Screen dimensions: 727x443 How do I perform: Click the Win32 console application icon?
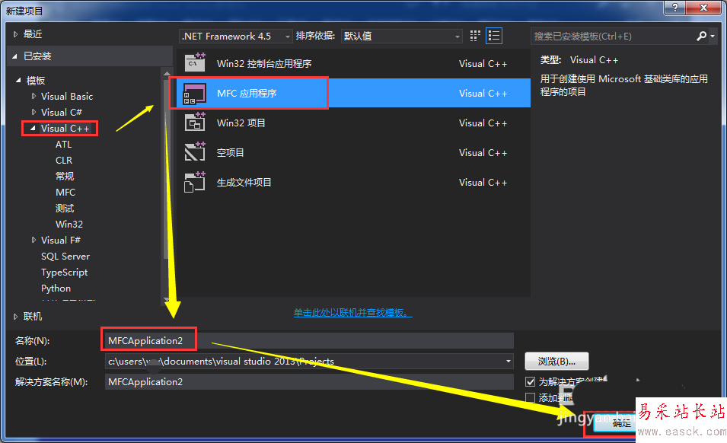(x=195, y=62)
